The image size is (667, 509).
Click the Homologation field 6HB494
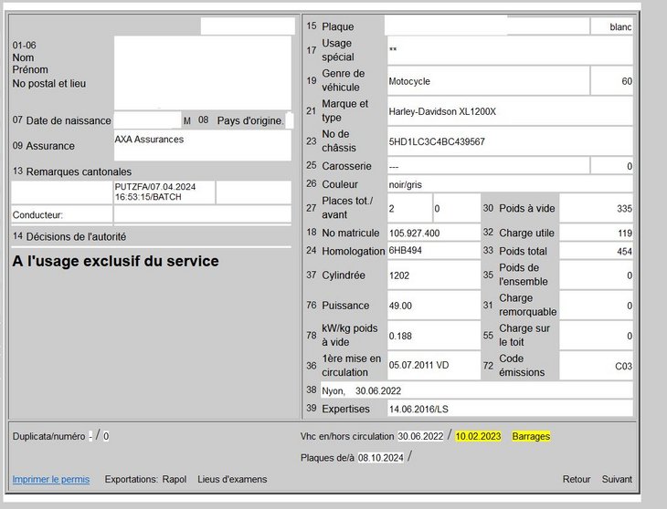click(x=432, y=251)
